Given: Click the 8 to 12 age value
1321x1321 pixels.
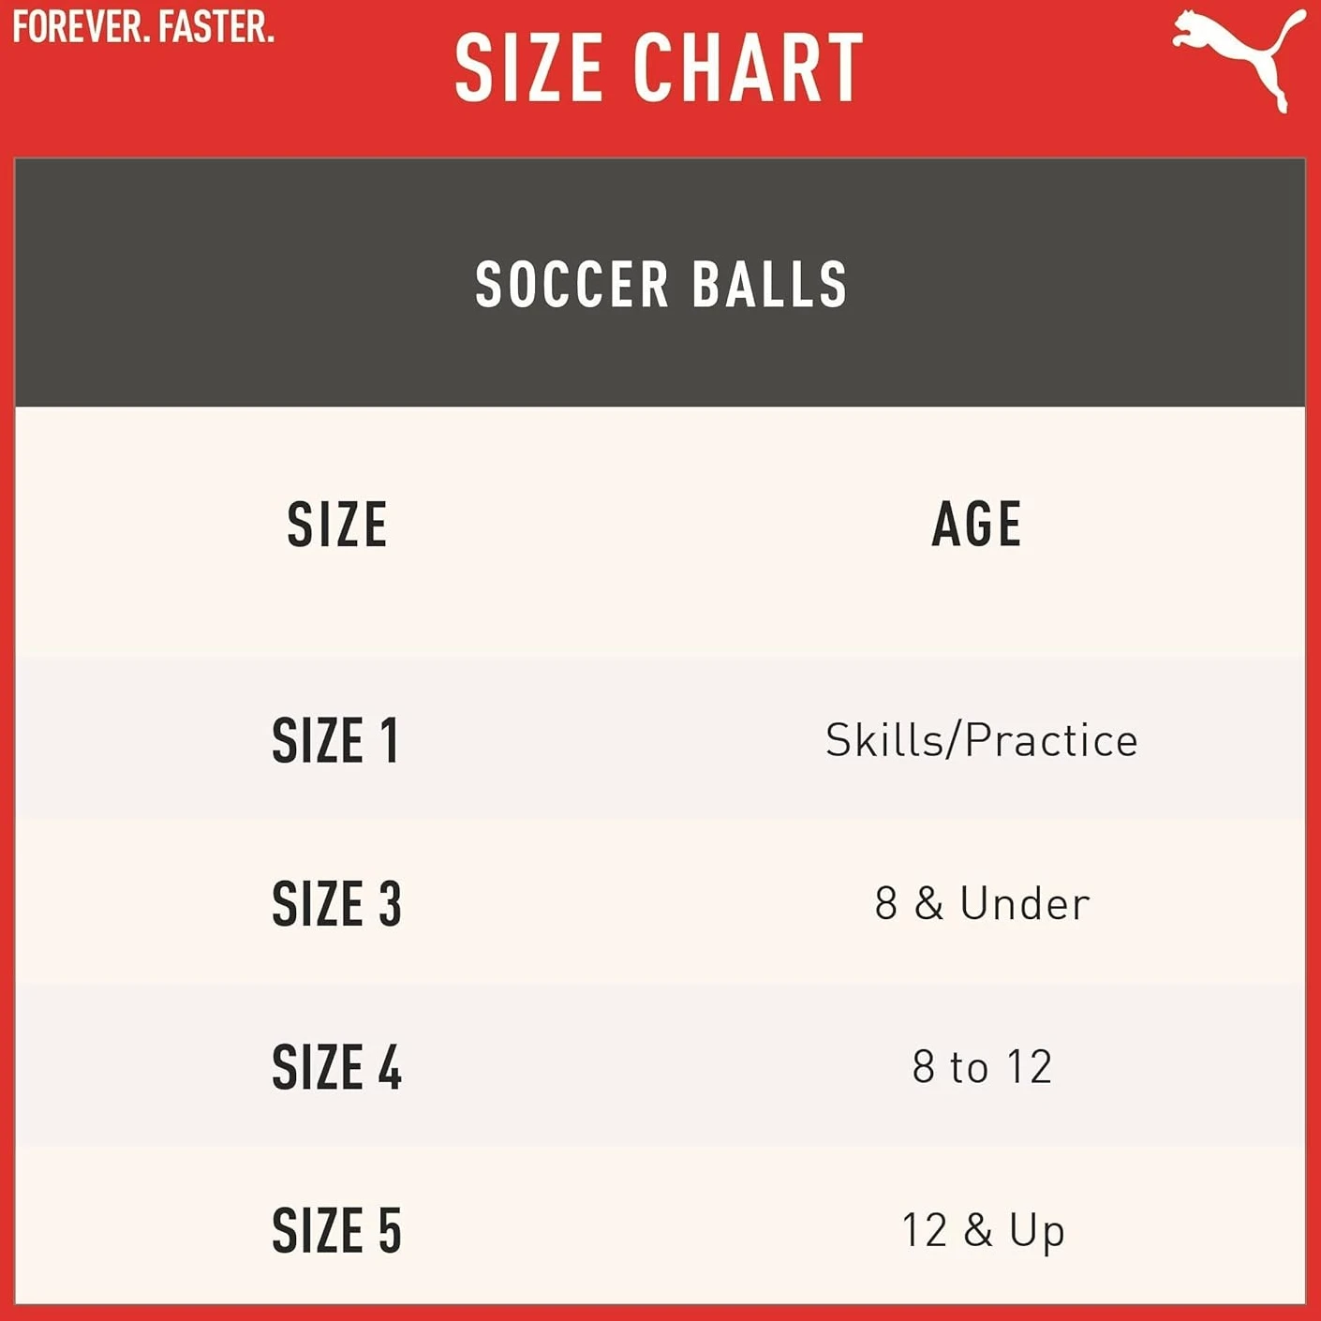Looking at the screenshot, I should click(982, 1067).
